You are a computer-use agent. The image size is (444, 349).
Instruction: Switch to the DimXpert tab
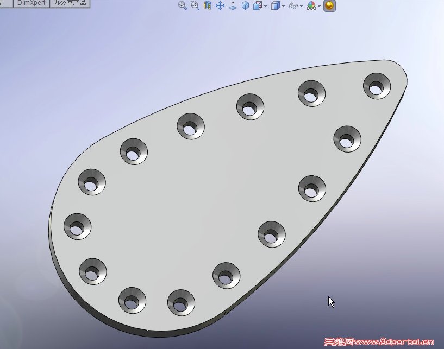point(32,3)
